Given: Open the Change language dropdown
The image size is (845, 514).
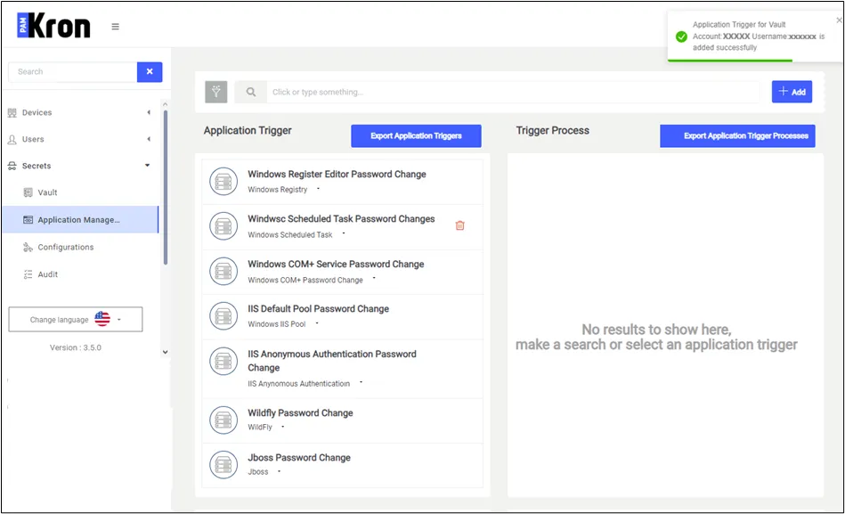Looking at the screenshot, I should [76, 319].
